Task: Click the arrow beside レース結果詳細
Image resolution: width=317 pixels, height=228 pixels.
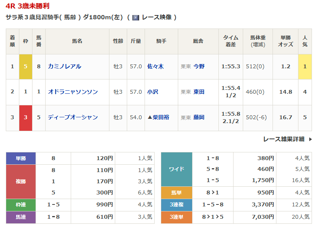Action: pyautogui.click(x=310, y=139)
